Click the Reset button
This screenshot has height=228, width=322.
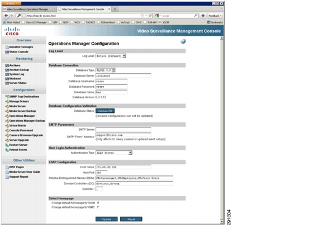pyautogui.click(x=131, y=219)
